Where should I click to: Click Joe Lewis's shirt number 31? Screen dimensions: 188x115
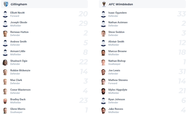pos(182,72)
